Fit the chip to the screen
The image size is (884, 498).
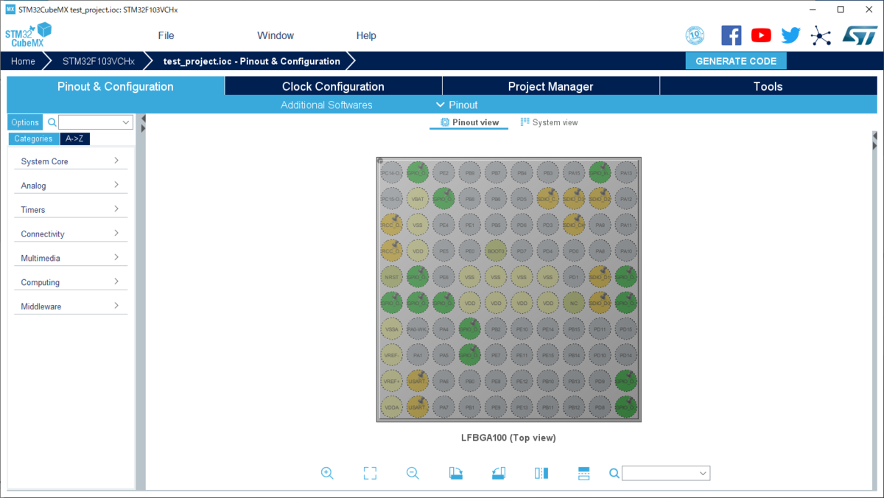coord(370,473)
